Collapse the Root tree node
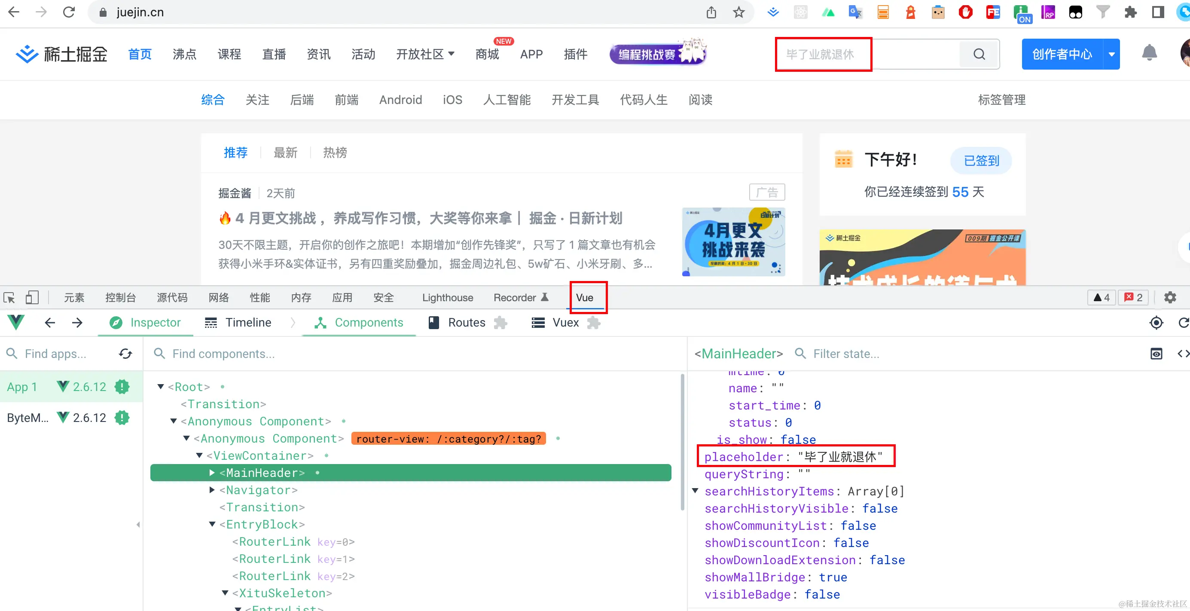This screenshot has width=1190, height=611. [x=160, y=386]
